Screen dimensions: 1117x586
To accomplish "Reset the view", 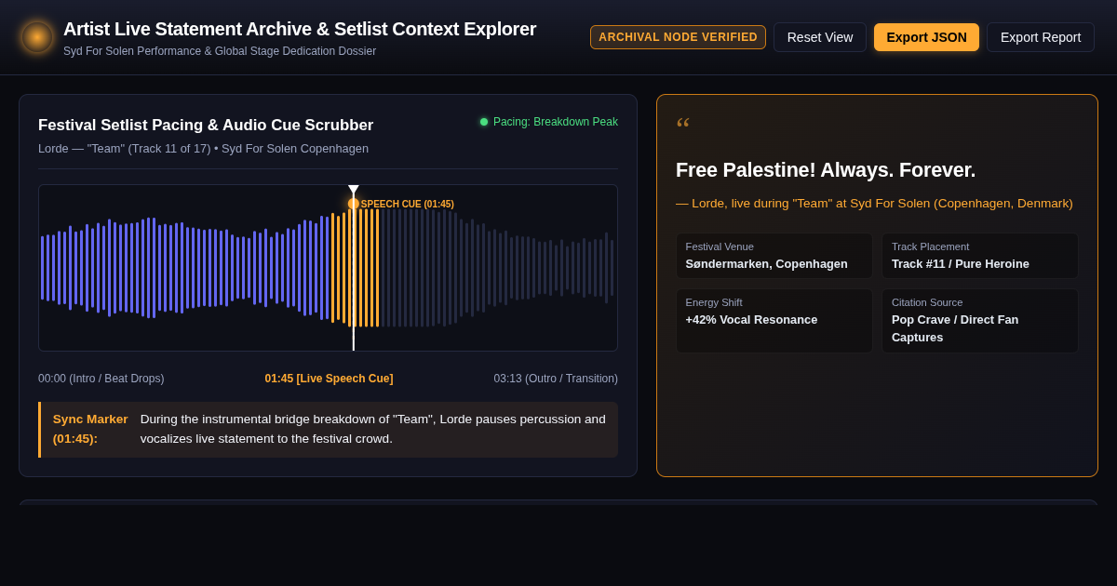I will point(820,37).
